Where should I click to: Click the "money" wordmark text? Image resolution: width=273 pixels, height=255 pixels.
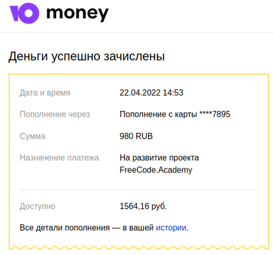tap(78, 14)
